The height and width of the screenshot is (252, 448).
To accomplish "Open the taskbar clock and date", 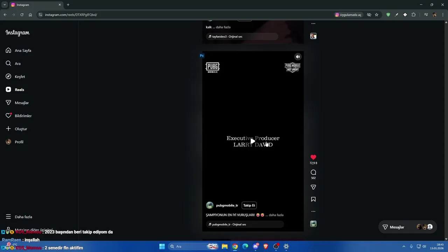I will (437, 246).
